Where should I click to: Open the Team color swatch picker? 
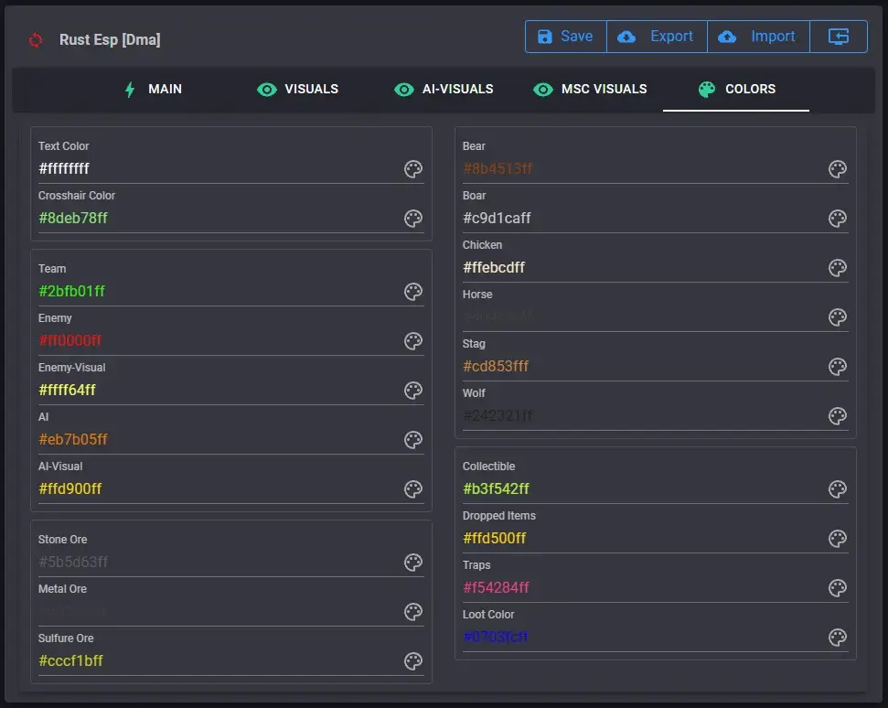[x=412, y=291]
